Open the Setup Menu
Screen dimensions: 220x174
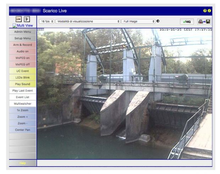(23, 38)
